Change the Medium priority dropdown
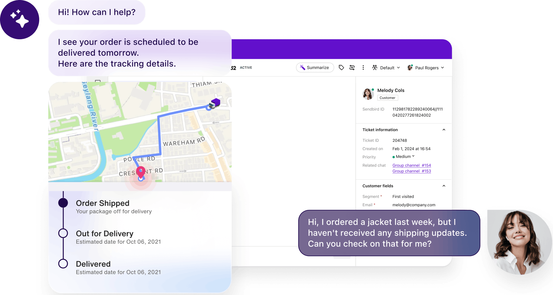 pos(404,157)
